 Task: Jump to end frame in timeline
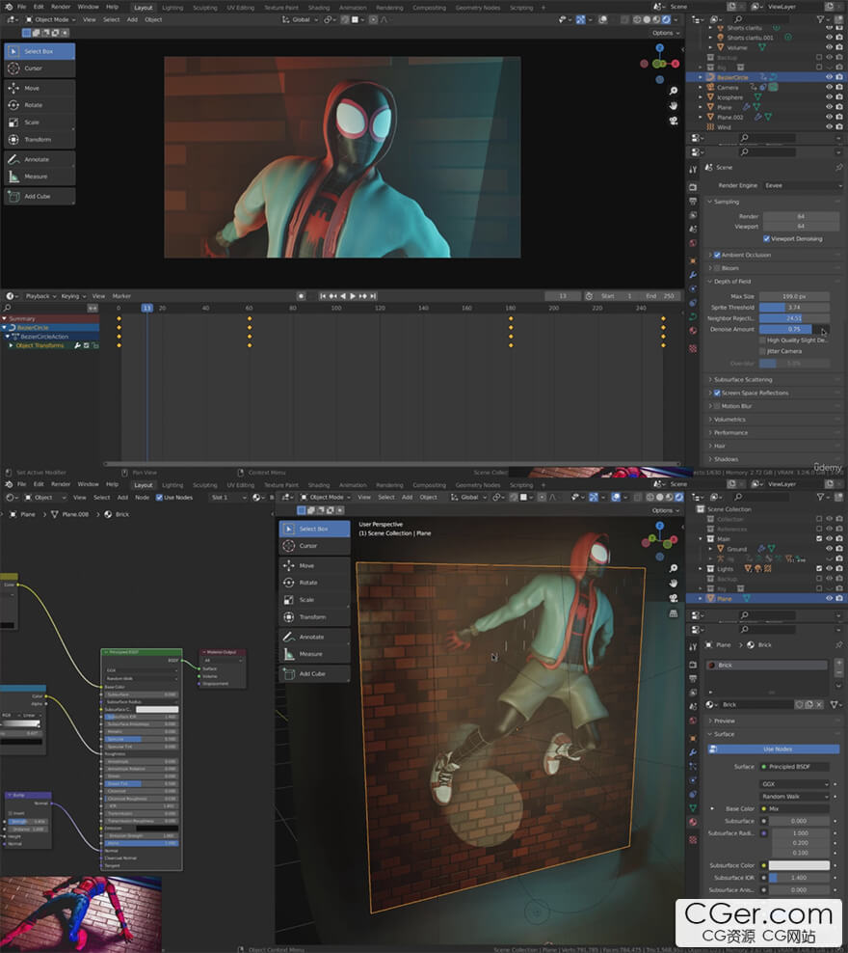373,296
